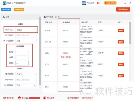Click the 002.txt new file name
The height and width of the screenshot is (101, 134).
point(65,42)
